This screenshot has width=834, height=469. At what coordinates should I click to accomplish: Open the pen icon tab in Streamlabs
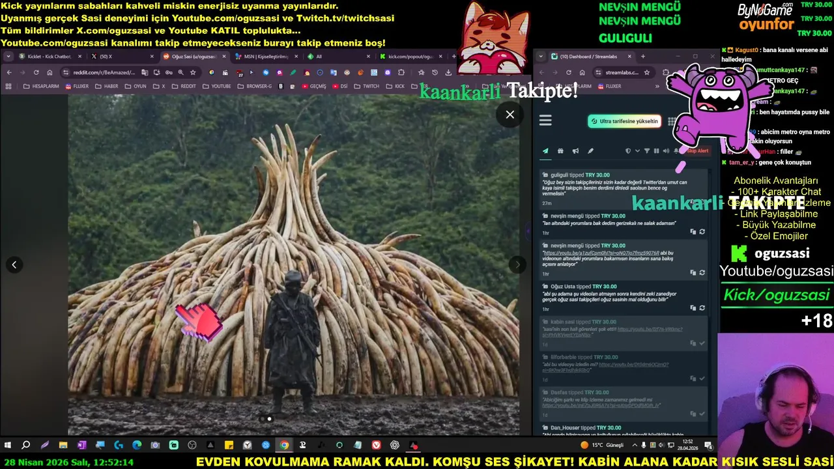pos(590,151)
